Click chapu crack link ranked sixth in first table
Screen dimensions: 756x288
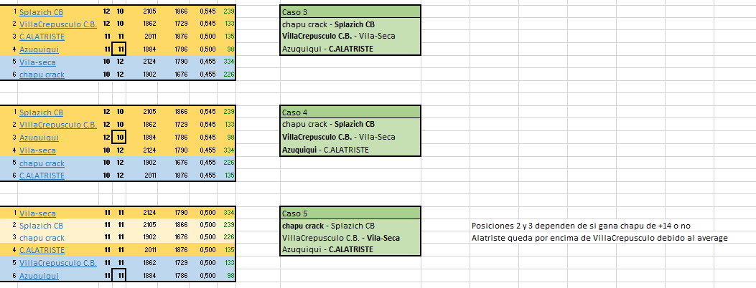[42, 75]
